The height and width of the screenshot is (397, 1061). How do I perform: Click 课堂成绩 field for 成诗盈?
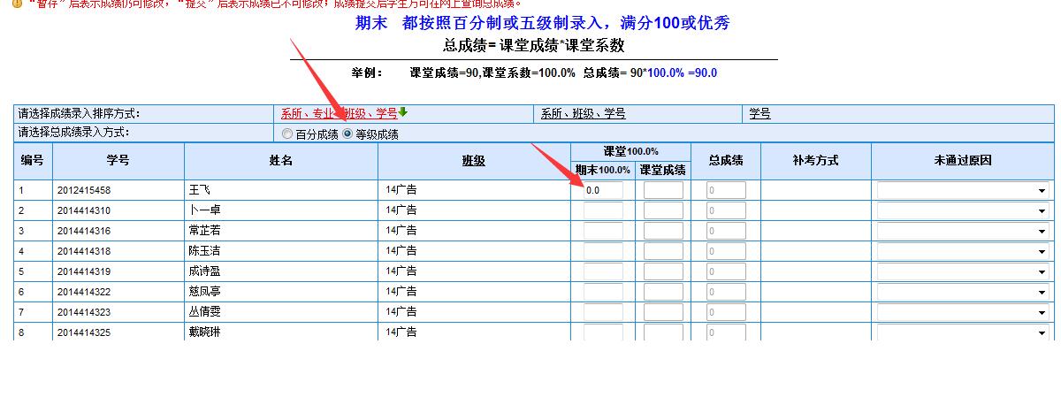click(x=663, y=271)
